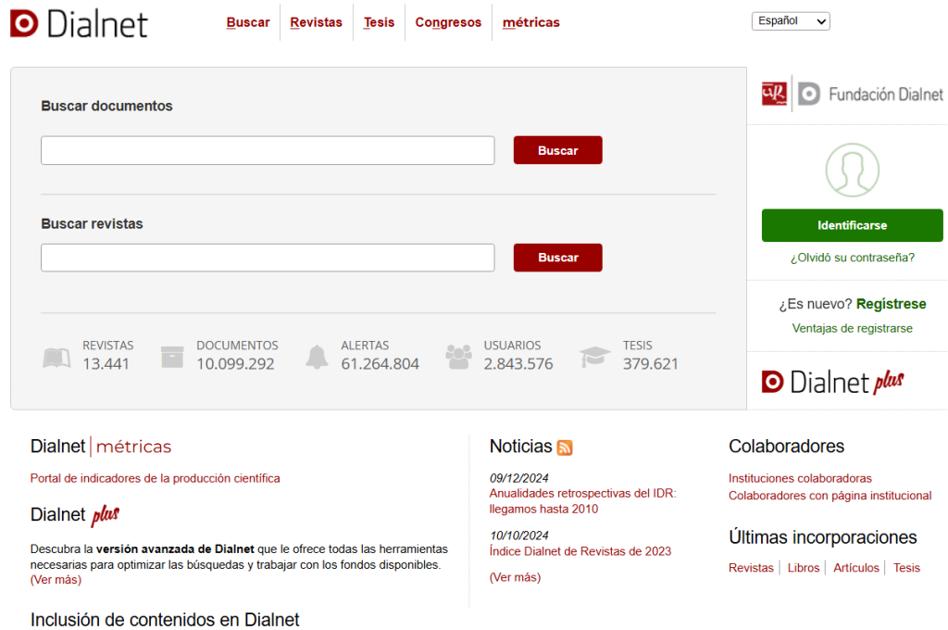This screenshot has height=630, width=948.
Task: Click the Buscar revistas label
Action: click(92, 224)
